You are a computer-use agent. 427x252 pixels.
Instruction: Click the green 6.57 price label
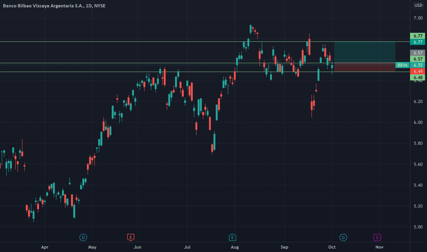(x=418, y=59)
